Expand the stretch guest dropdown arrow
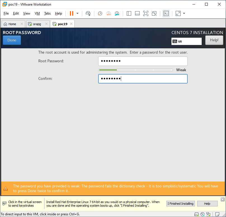 [x=184, y=13]
